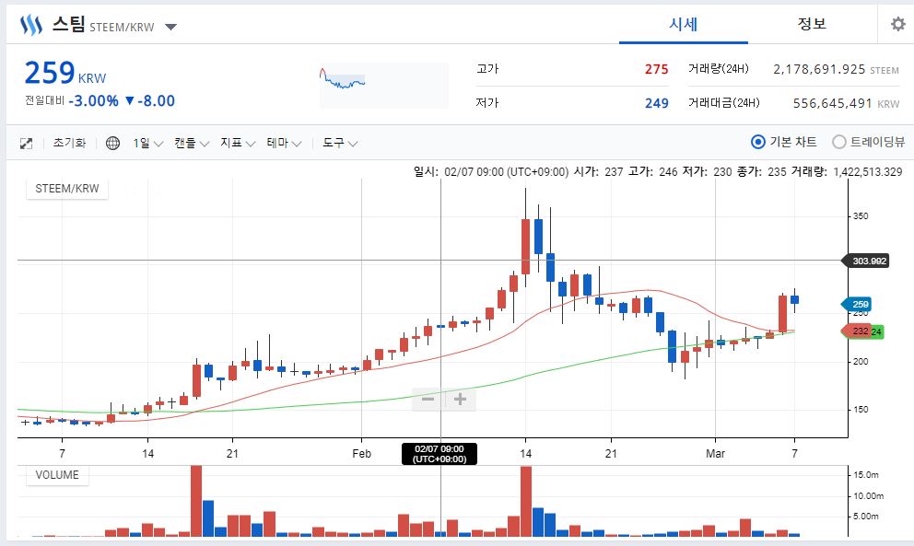Image resolution: width=914 pixels, height=546 pixels.
Task: Reset chart with 초기화 button
Action: coord(69,143)
